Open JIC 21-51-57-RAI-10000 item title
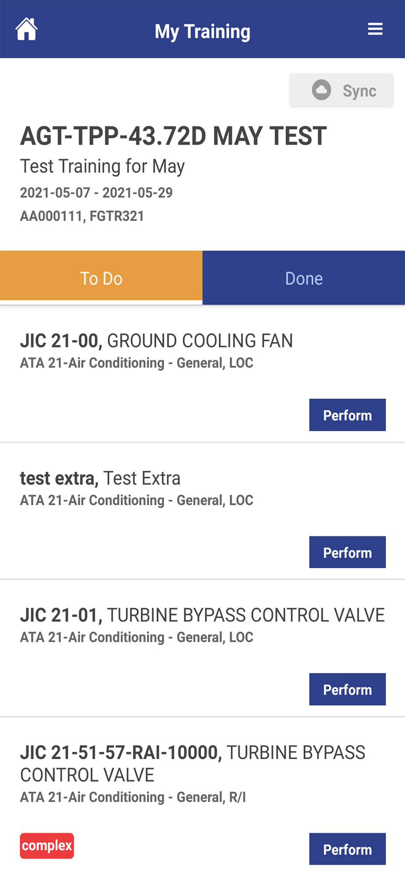405x876 pixels. pos(193,763)
